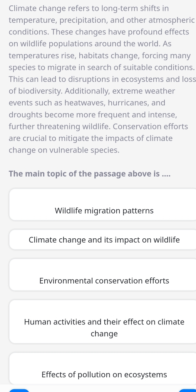The width and height of the screenshot is (196, 392).
Task: Click the blue button at bottom right
Action: 187,390
